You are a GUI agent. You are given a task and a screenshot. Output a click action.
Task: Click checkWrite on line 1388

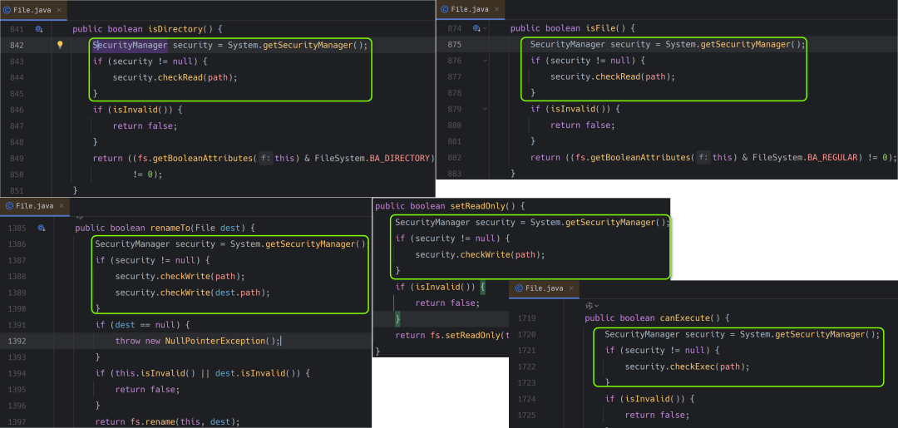coord(185,277)
